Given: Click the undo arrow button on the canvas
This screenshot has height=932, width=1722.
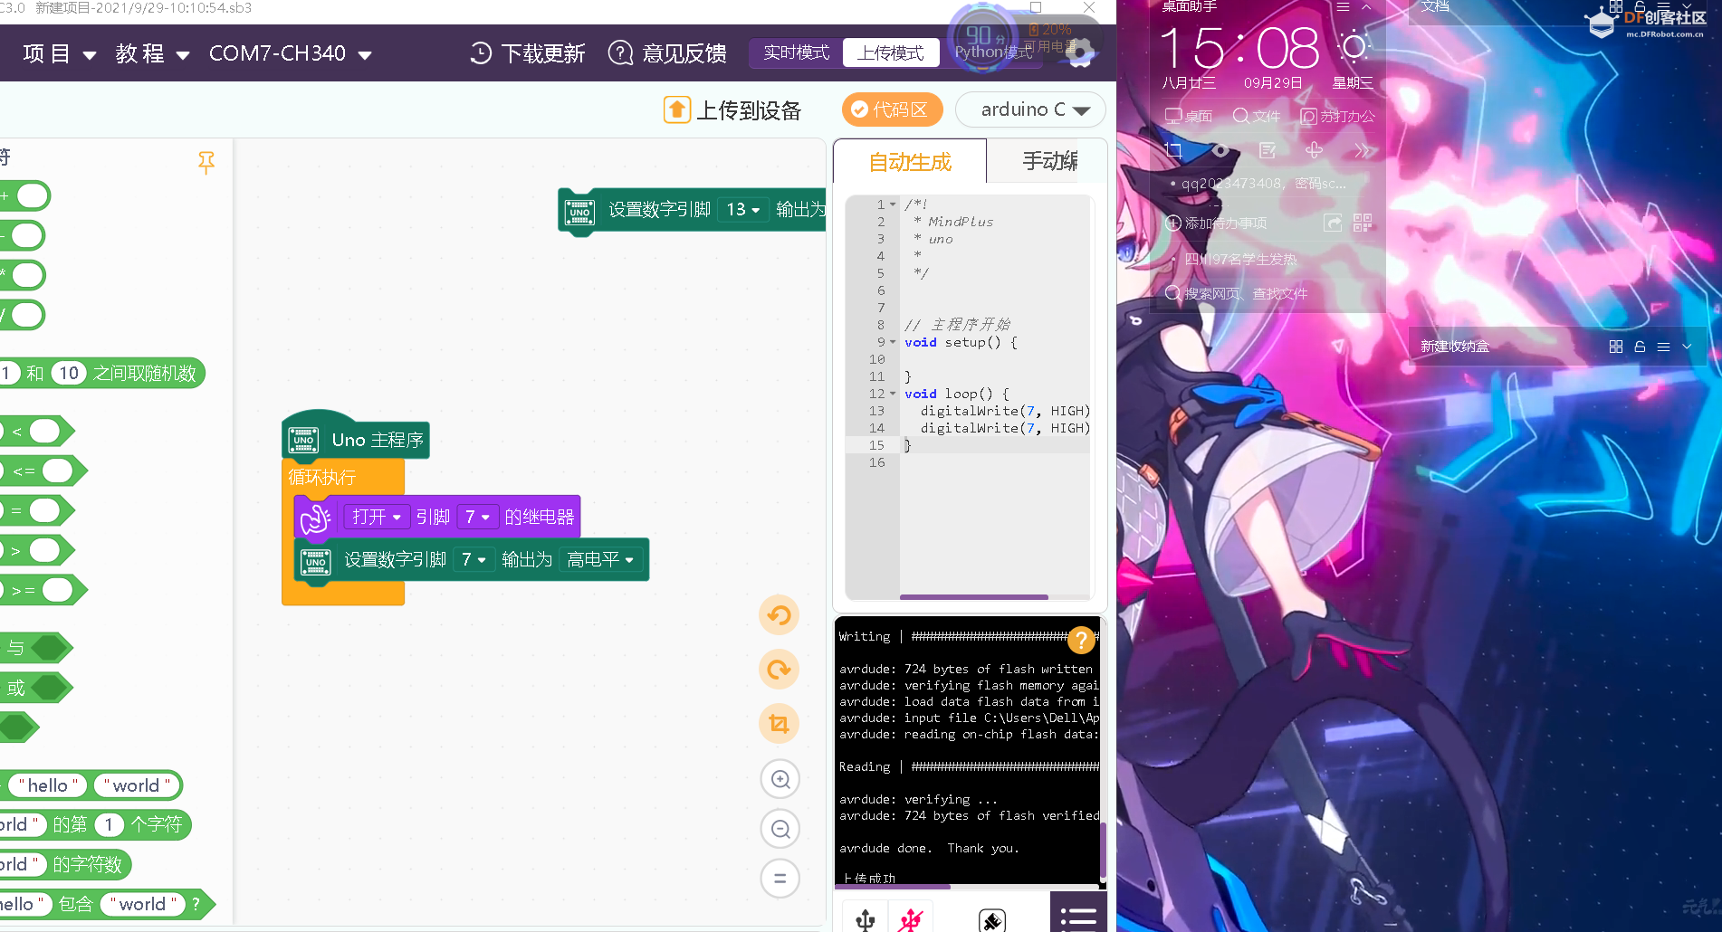Looking at the screenshot, I should 779,615.
